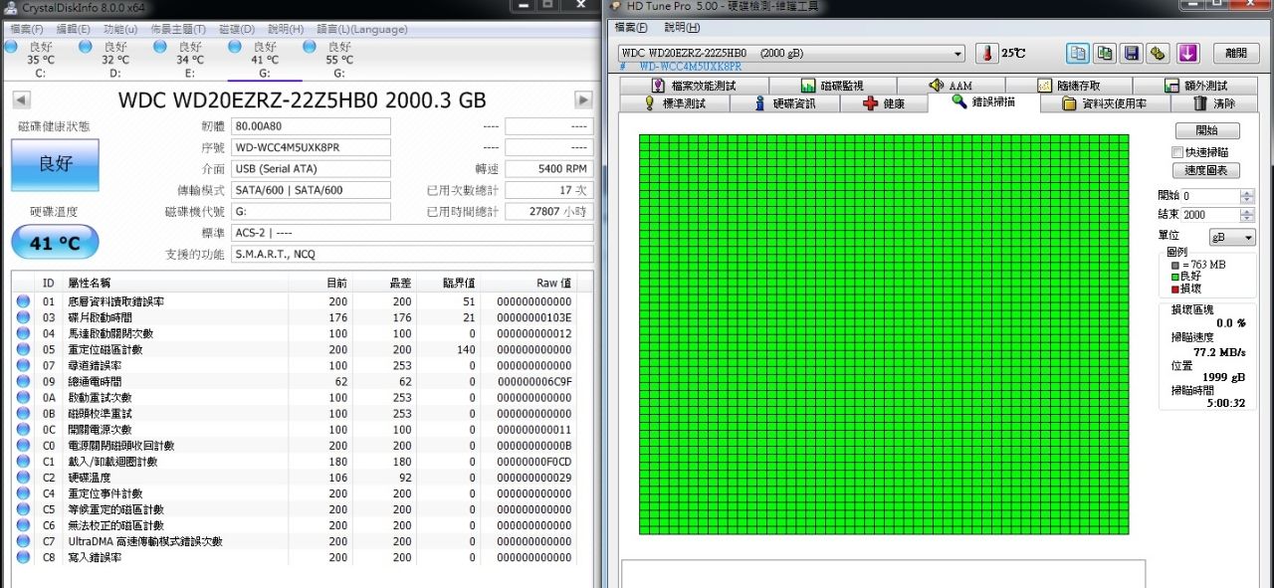The image size is (1274, 588).
Task: Click the copy info to clipboard icon
Action: point(1077,54)
